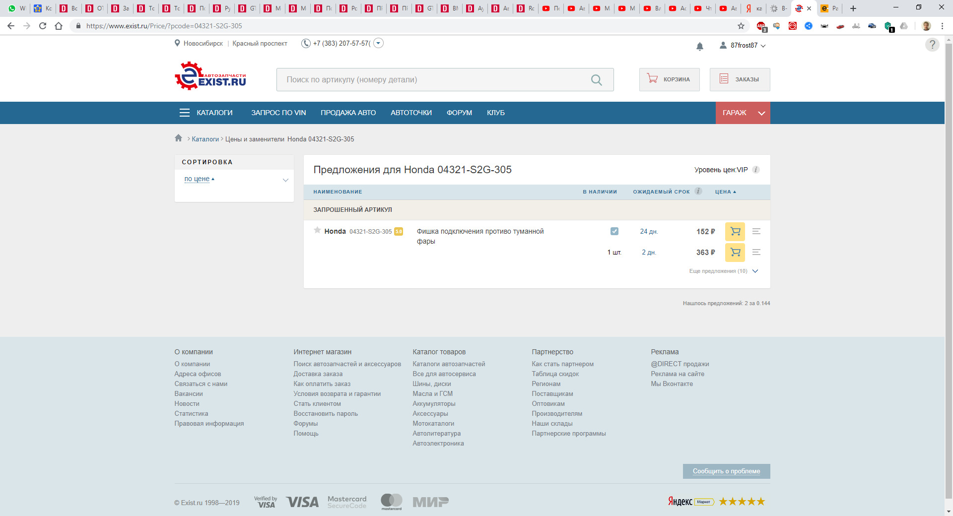Open КАТАЛОГИ menu
The width and height of the screenshot is (953, 516).
pos(206,113)
